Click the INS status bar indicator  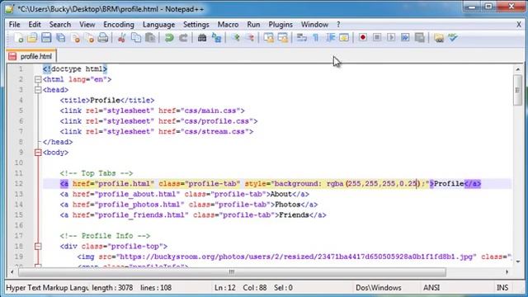pos(502,288)
